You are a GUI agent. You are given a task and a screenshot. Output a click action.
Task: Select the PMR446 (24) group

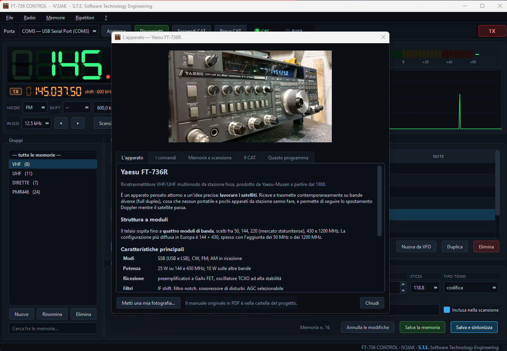53,192
